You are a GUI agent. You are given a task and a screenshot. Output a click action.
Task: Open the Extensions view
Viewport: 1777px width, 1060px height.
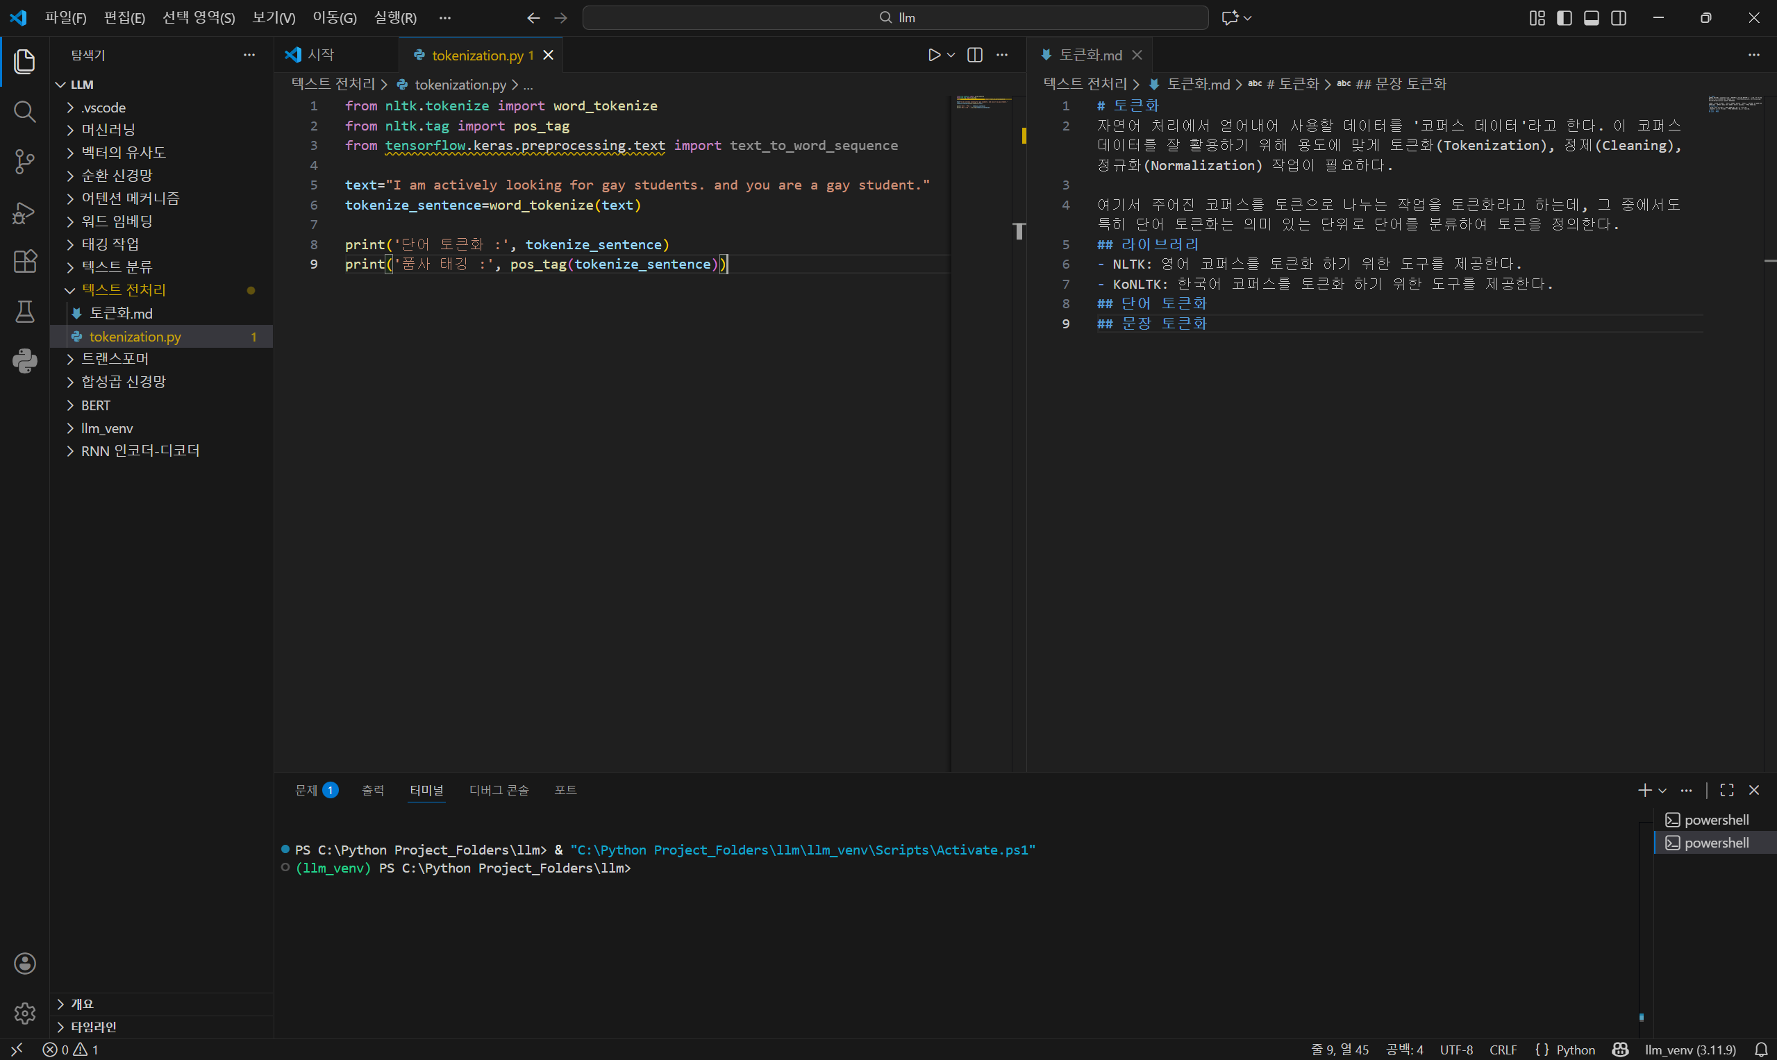click(24, 262)
